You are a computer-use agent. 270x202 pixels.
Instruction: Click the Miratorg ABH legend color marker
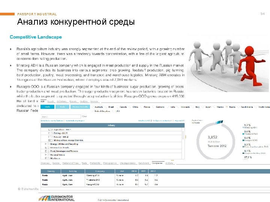[243, 128]
